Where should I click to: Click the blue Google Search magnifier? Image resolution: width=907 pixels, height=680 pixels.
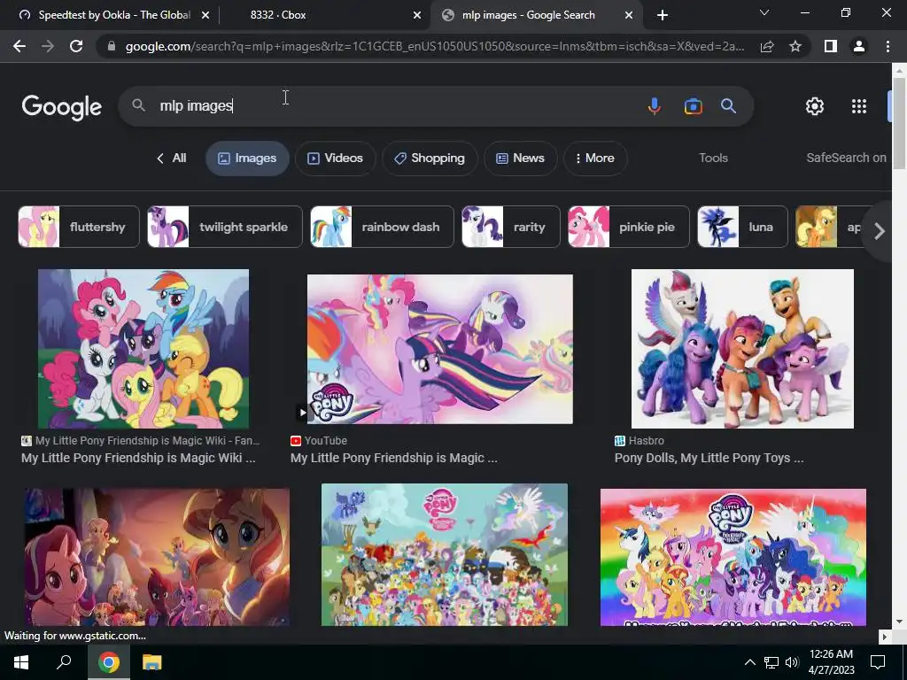point(728,106)
